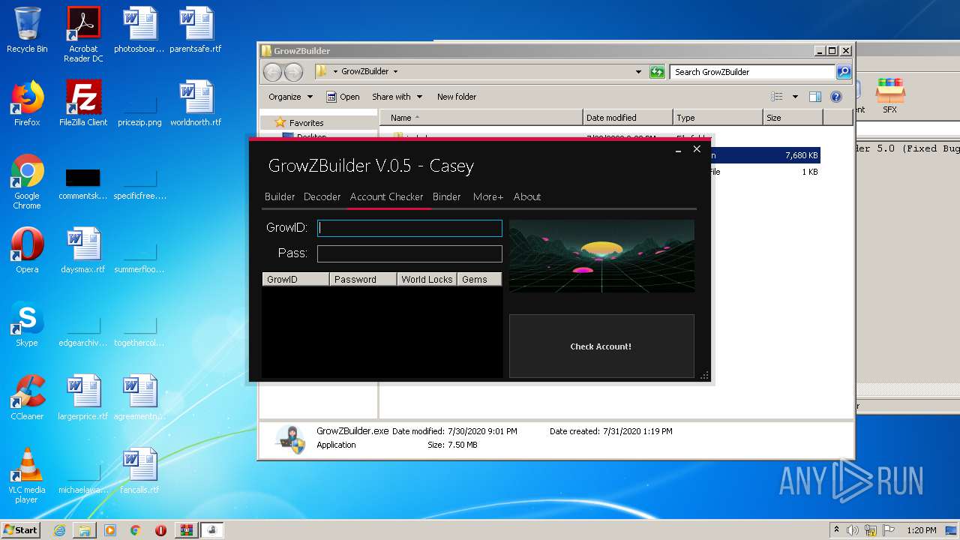Switch to the Builder tab
This screenshot has width=960, height=540.
point(280,196)
